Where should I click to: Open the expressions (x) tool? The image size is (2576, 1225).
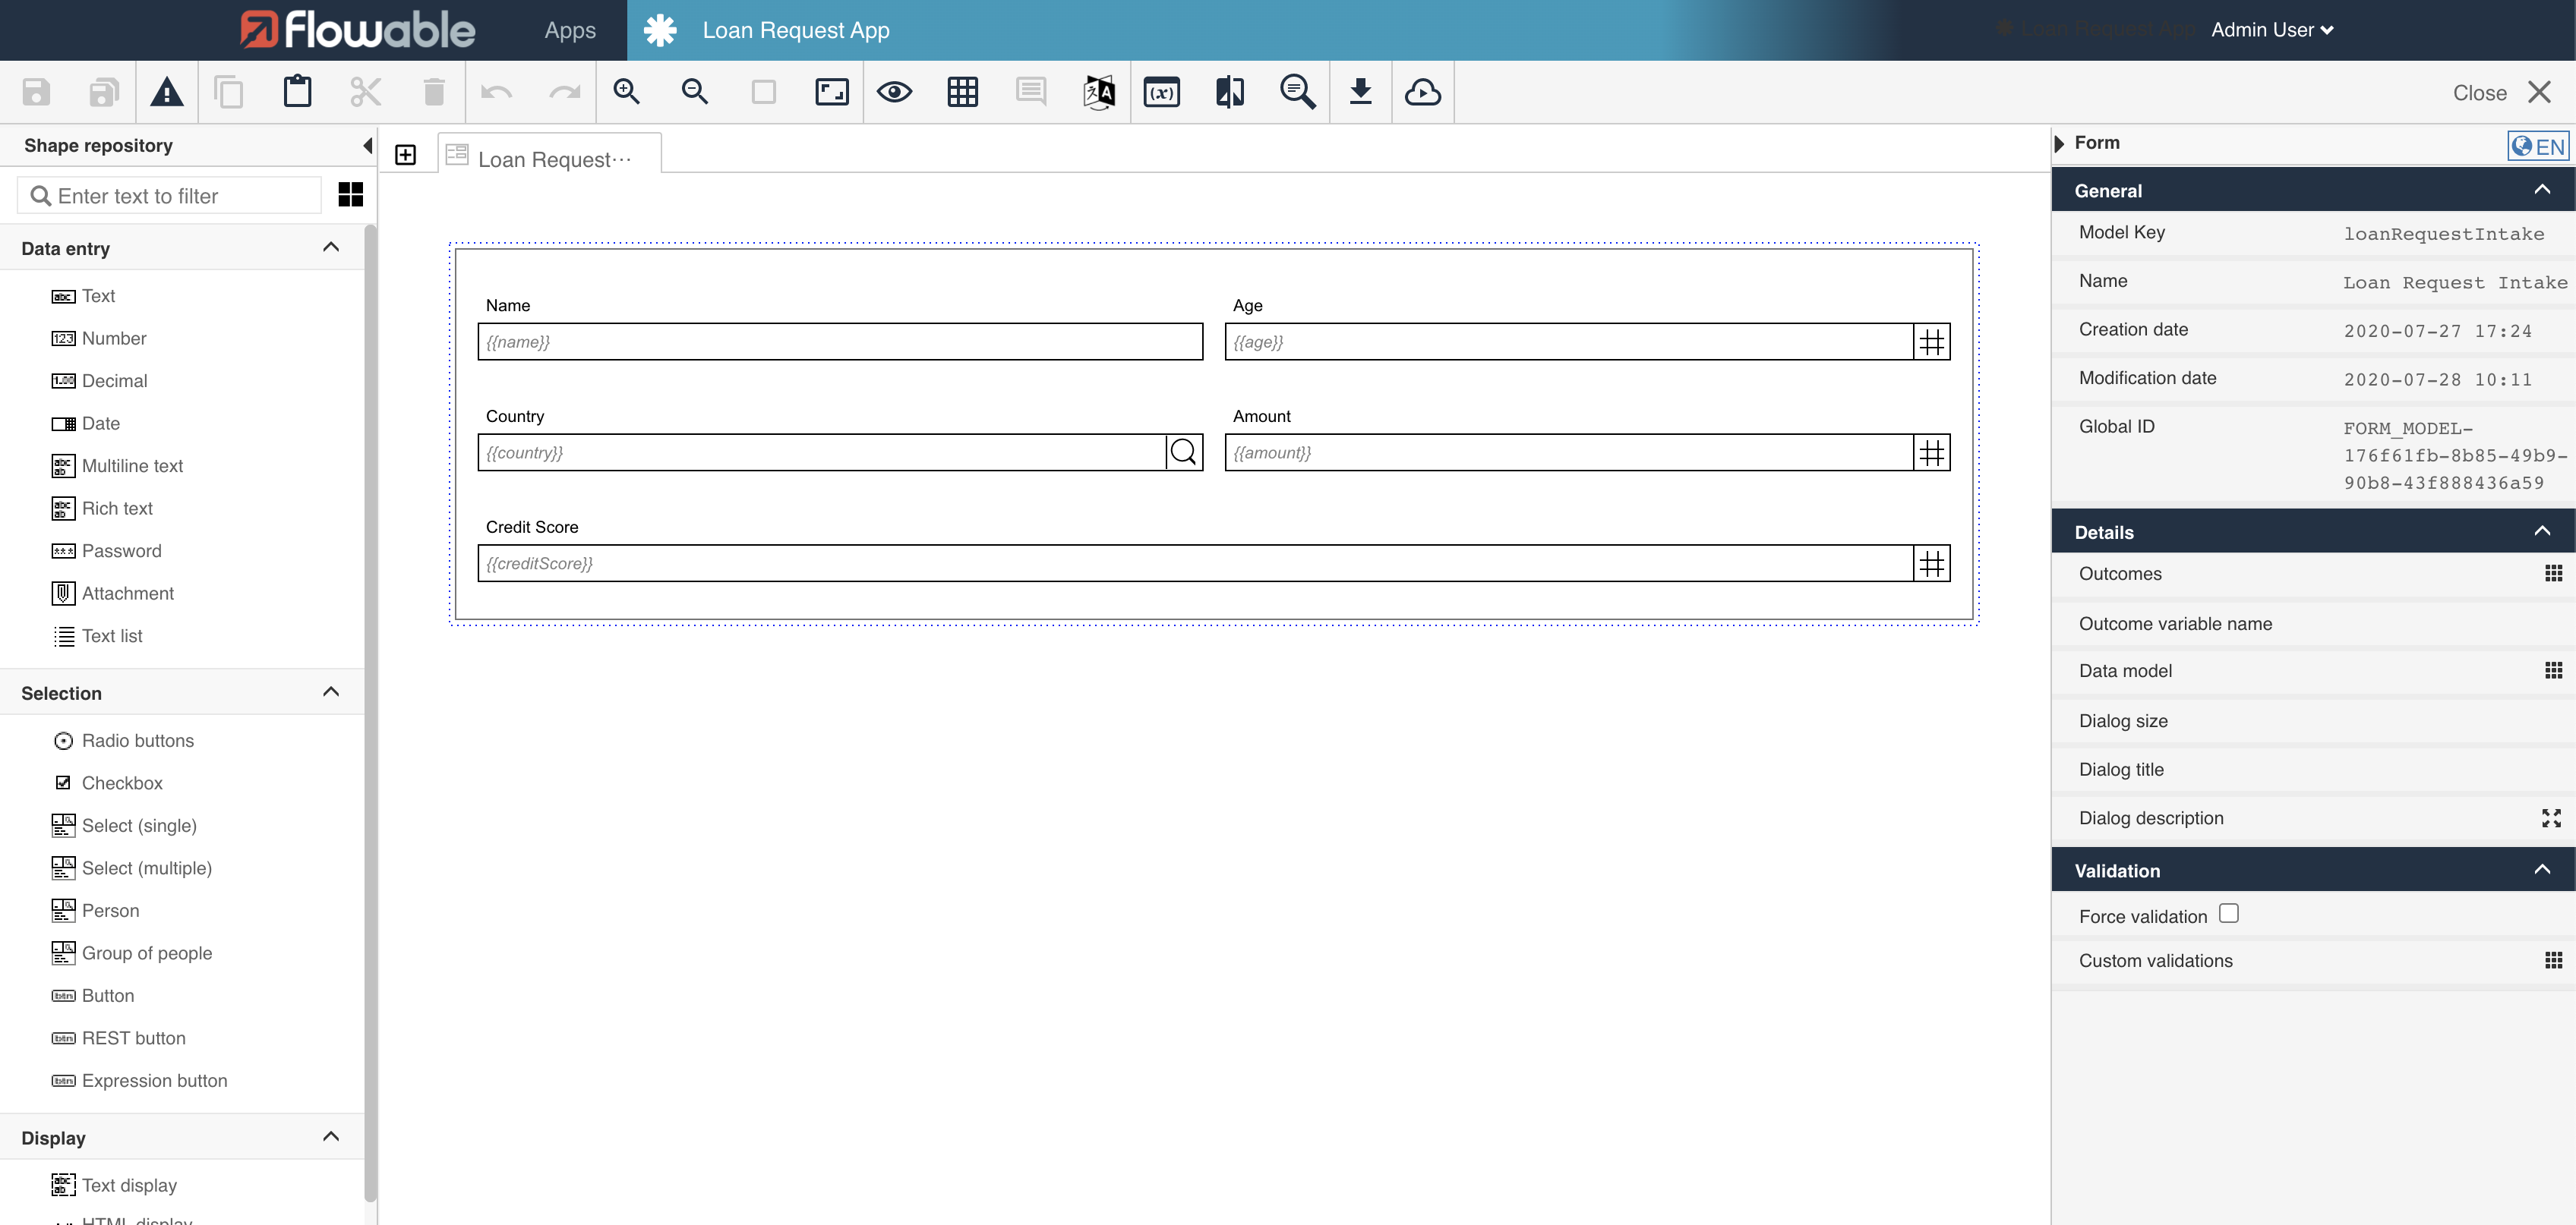point(1161,91)
